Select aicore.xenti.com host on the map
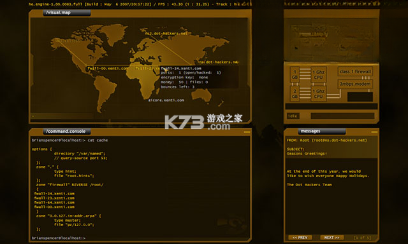The image size is (408, 244). [x=166, y=100]
